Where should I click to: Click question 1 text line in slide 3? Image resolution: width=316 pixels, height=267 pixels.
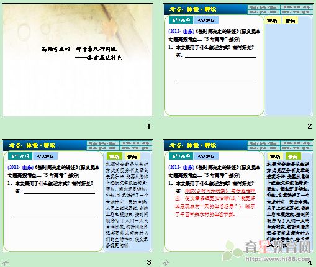(50, 184)
